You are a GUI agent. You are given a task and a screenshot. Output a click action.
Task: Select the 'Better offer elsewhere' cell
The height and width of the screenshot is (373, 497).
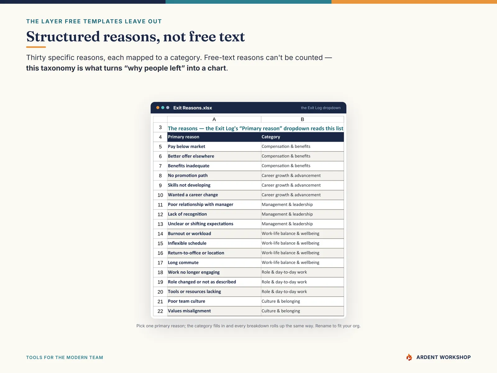[214, 156]
